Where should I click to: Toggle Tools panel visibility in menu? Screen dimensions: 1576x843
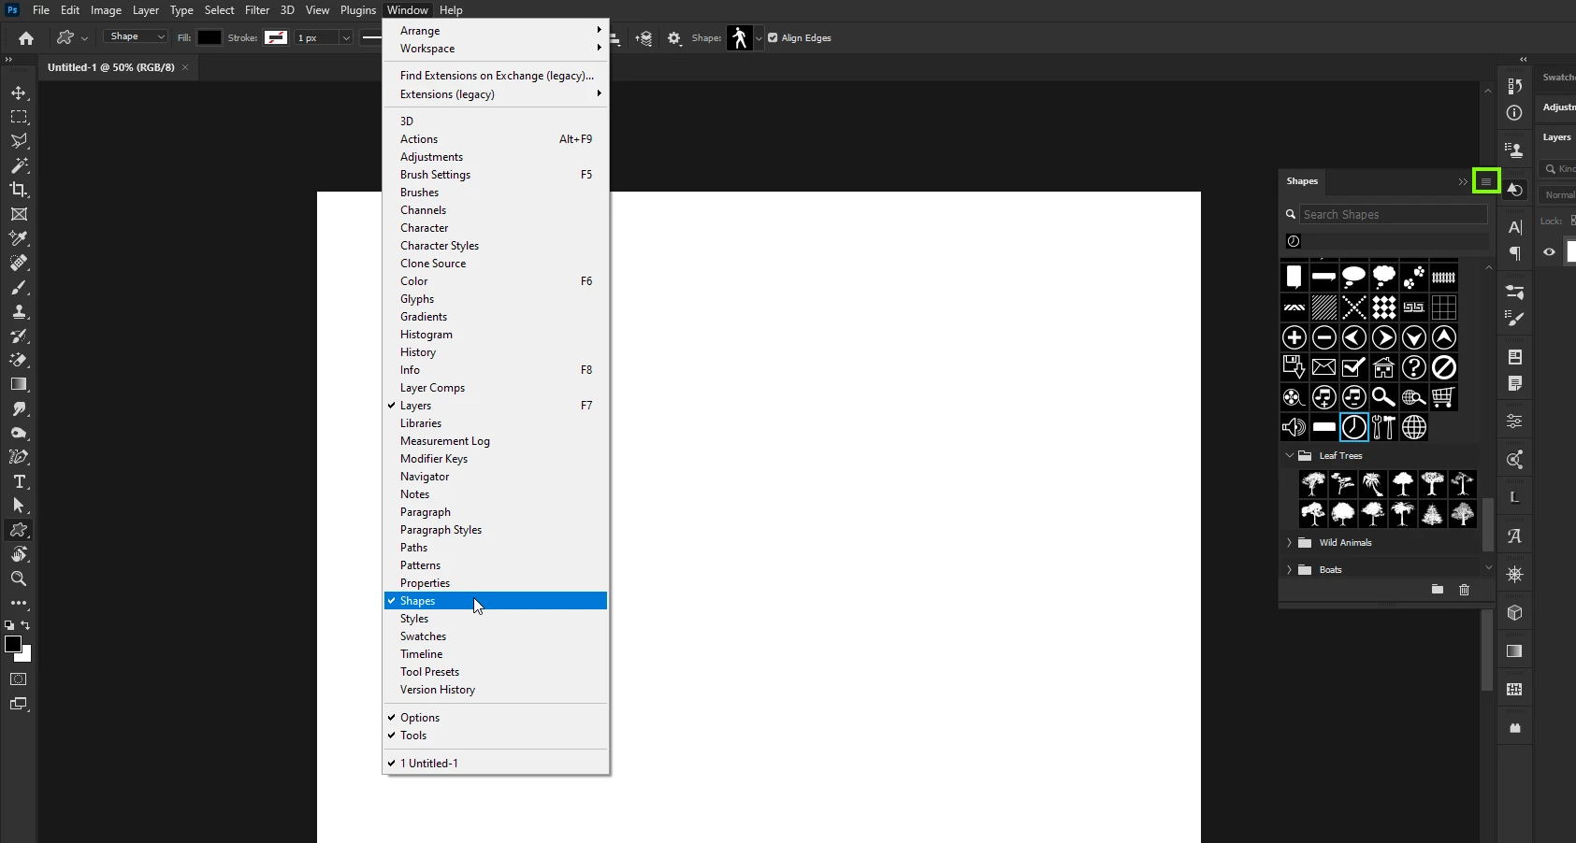tap(496, 736)
